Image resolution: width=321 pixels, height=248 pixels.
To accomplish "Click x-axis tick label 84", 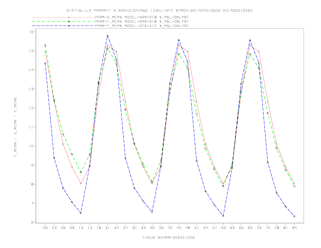I will click(295, 228).
